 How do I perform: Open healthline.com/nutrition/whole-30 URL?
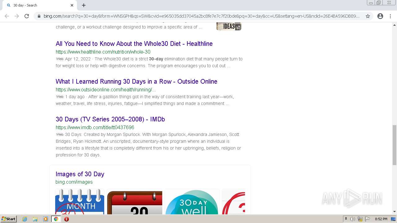[103, 52]
